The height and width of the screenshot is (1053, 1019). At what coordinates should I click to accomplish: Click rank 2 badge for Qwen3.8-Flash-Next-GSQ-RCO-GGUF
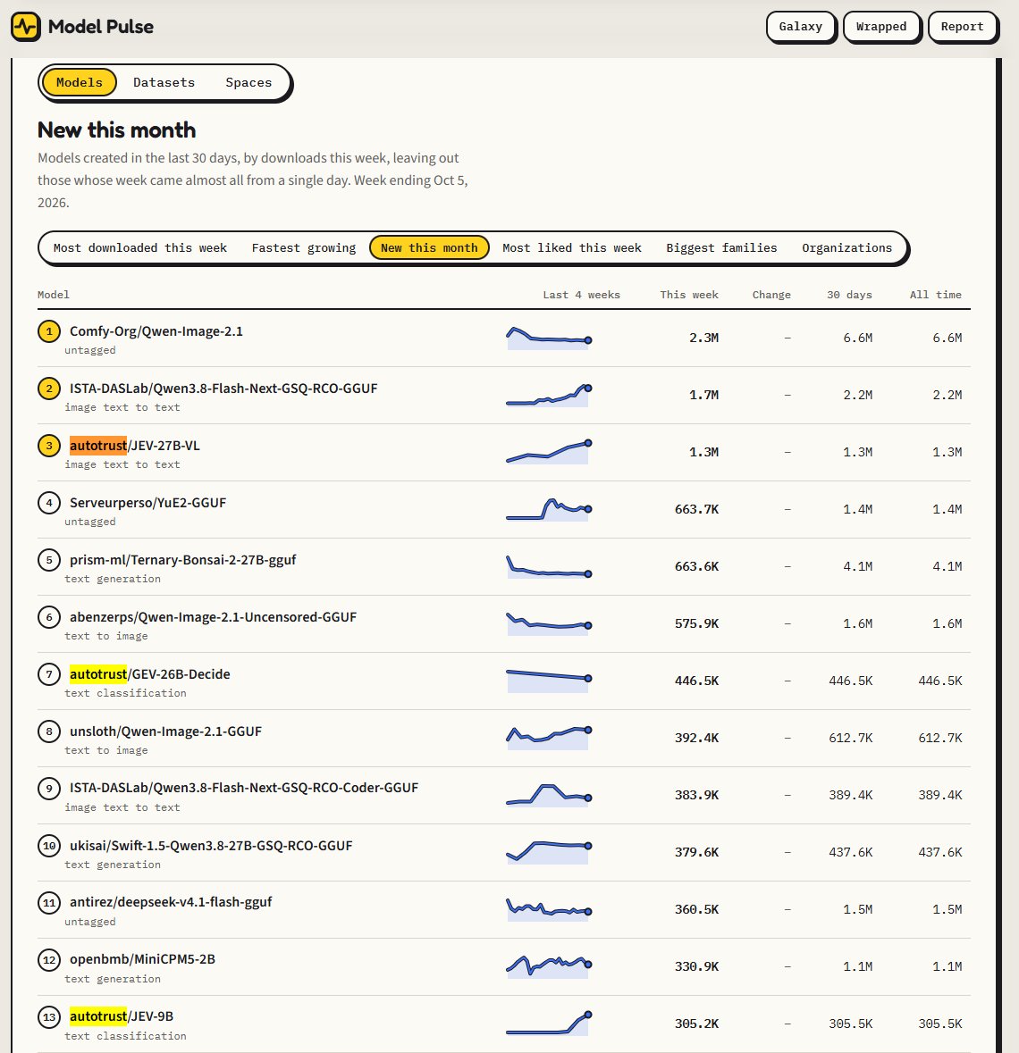(x=49, y=389)
